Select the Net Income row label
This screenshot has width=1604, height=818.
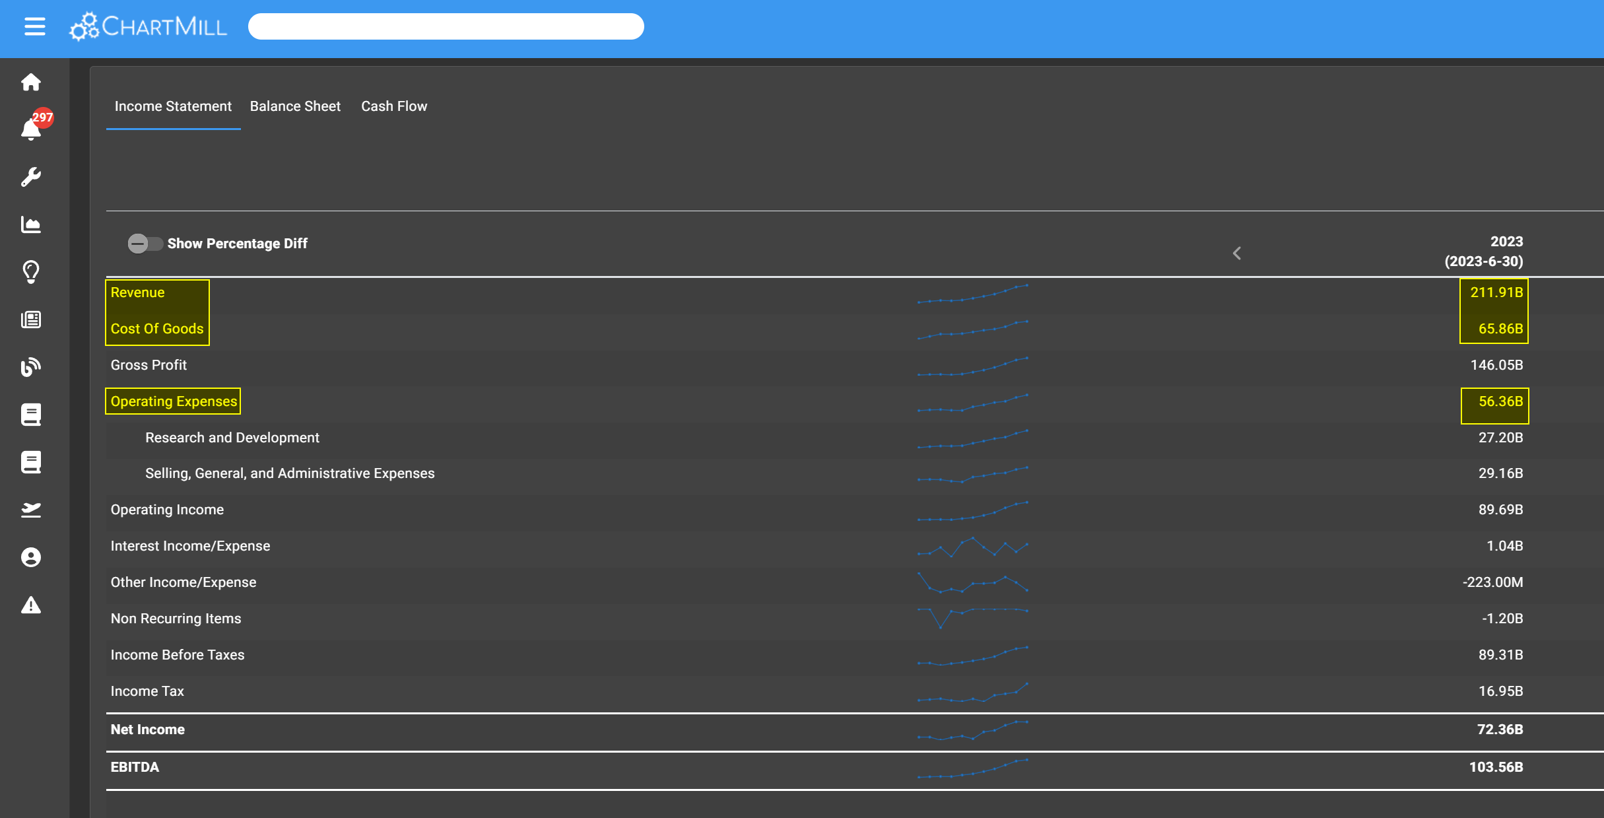148,730
